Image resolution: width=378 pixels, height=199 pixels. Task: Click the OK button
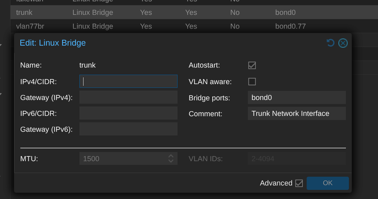coord(327,183)
